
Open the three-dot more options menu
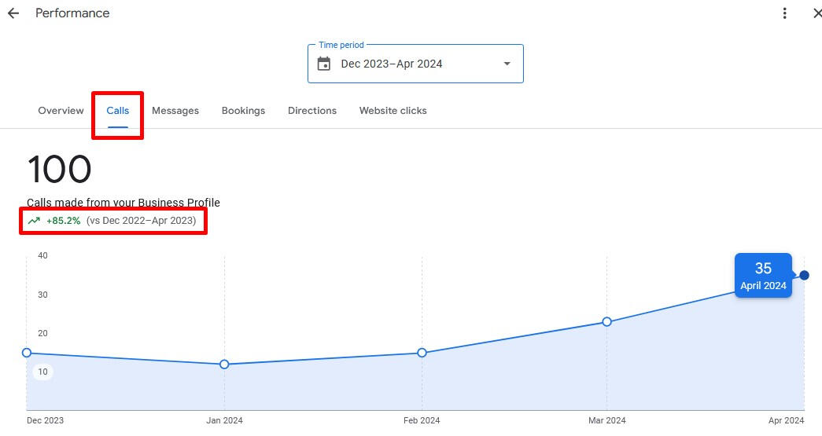(784, 13)
